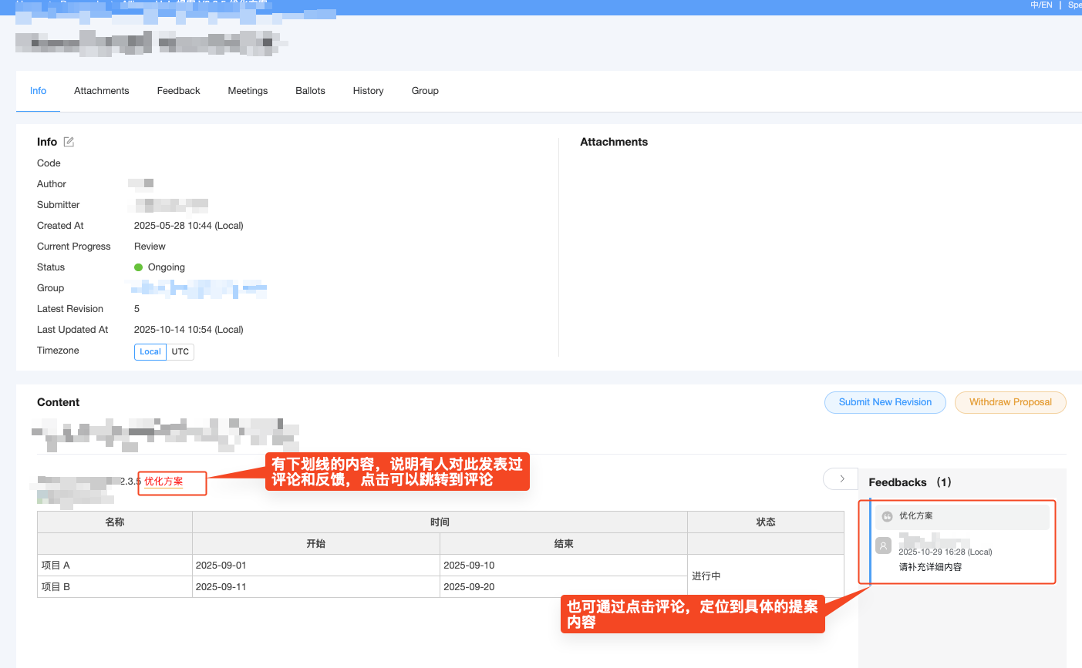
Task: Open the Attachments tab
Action: pos(101,91)
